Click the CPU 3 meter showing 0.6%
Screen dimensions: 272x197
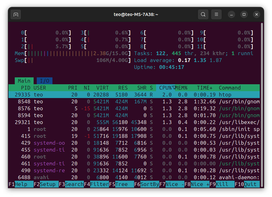tap(106, 33)
